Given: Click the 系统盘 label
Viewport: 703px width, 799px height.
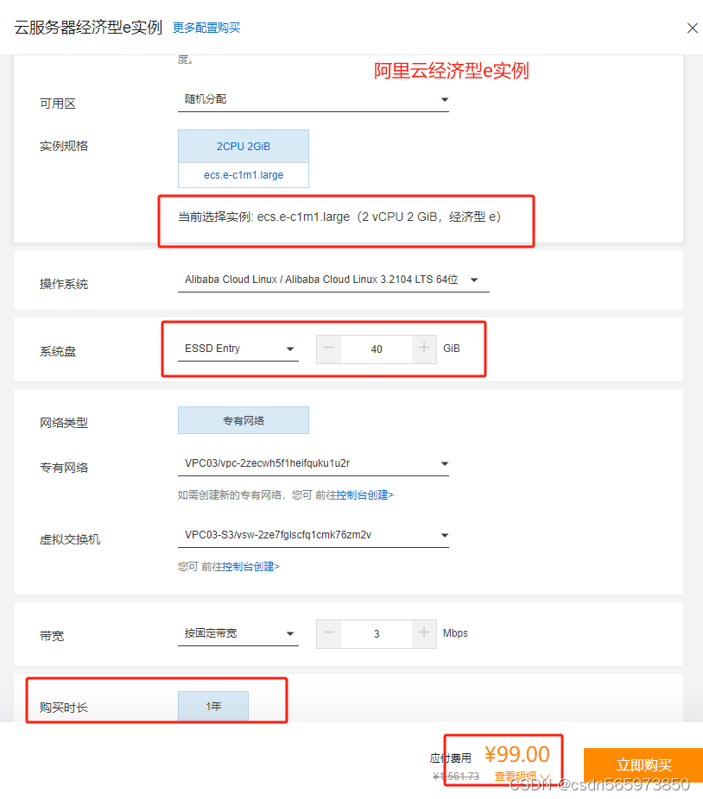Looking at the screenshot, I should (58, 351).
